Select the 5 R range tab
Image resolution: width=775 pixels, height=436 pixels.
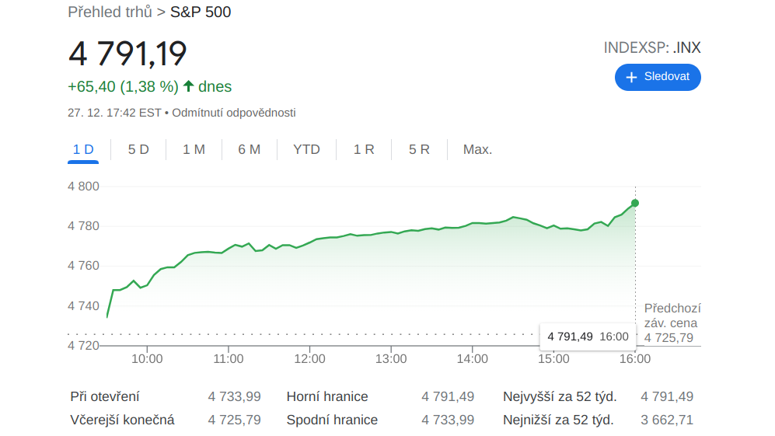point(419,150)
